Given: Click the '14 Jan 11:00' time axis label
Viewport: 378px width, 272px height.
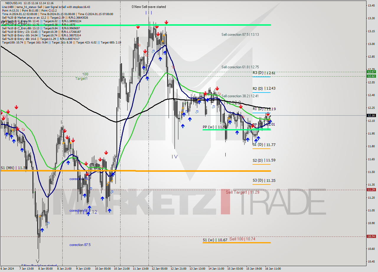Looking at the screenshot, I should [x=216, y=269].
